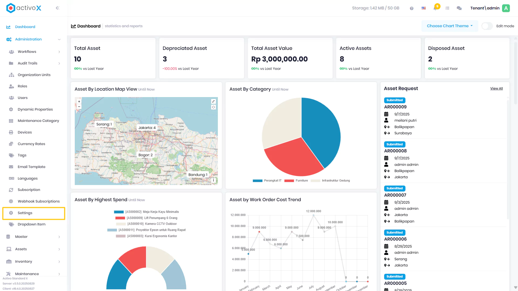
Task: Open the chat messages icon
Action: [x=459, y=8]
